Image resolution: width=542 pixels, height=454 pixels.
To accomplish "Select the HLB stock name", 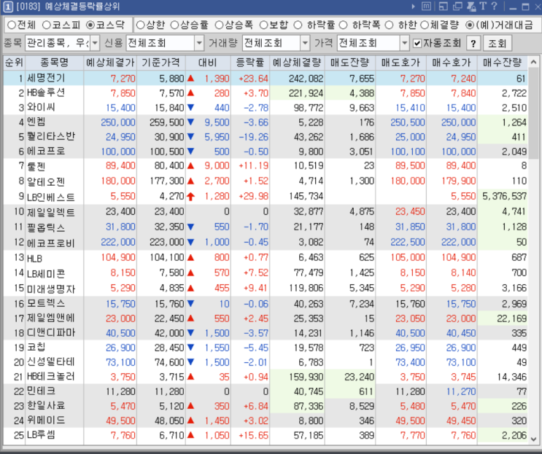I will pyautogui.click(x=34, y=258).
